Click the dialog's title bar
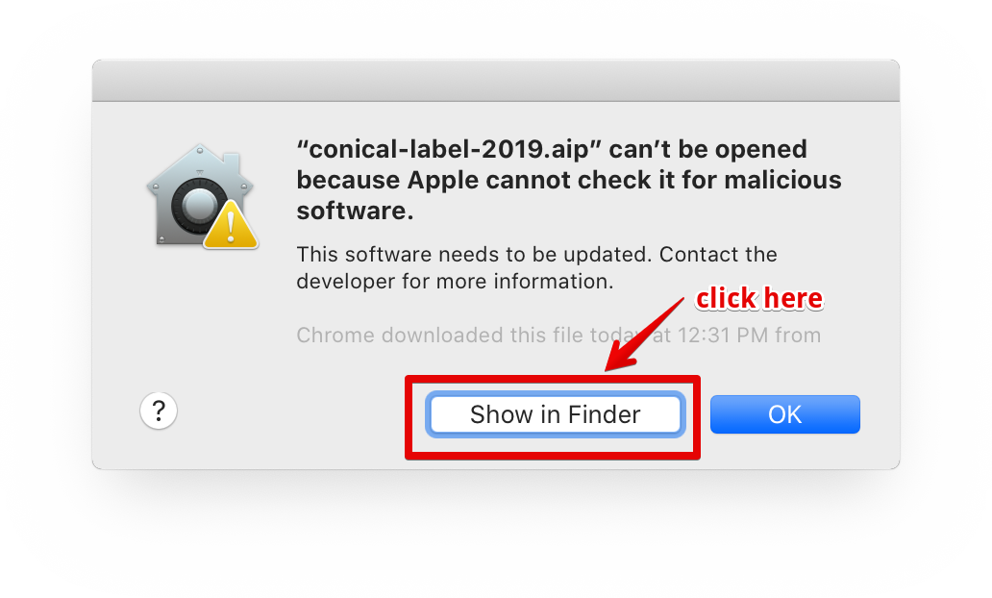The width and height of the screenshot is (992, 598). coord(496,79)
